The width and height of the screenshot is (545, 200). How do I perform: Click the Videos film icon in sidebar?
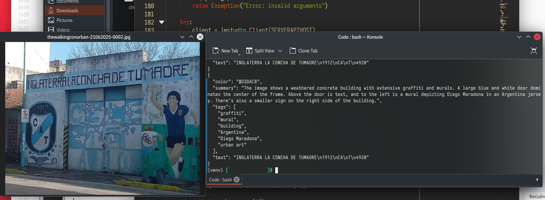tap(50, 30)
